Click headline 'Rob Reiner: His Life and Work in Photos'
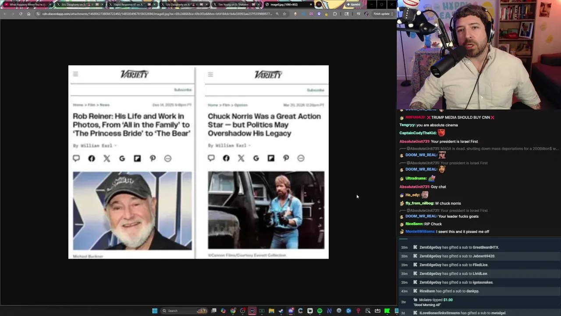 131,125
